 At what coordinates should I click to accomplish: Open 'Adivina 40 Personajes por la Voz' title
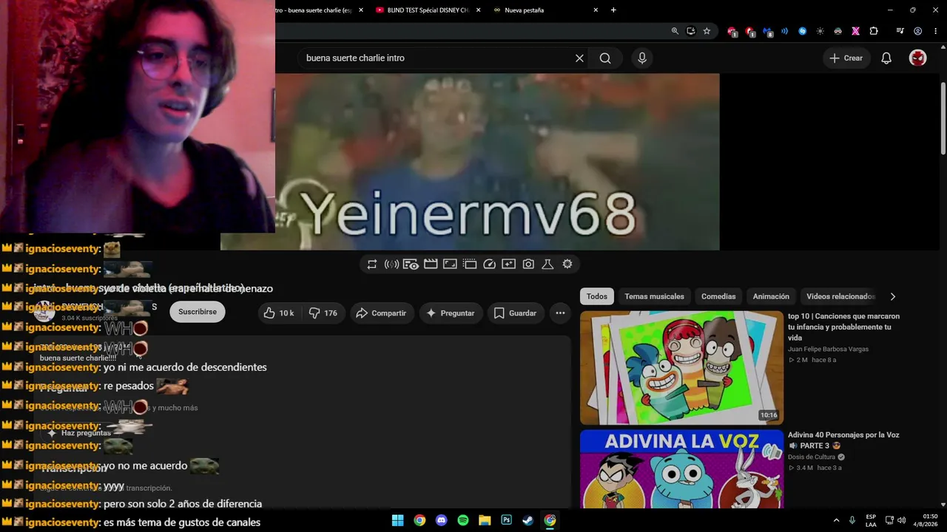click(x=843, y=440)
